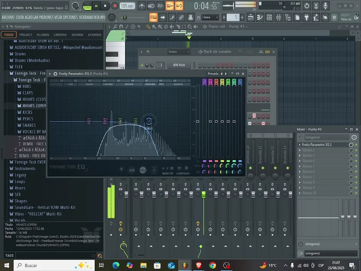Select the piano roll zoom tool
The width and height of the screenshot is (361, 271).
click(190, 27)
